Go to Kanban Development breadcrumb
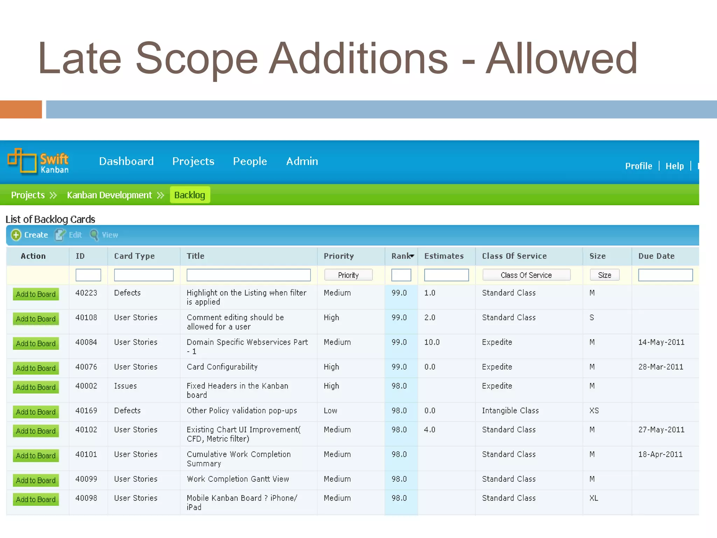This screenshot has height=538, width=717. [x=109, y=195]
